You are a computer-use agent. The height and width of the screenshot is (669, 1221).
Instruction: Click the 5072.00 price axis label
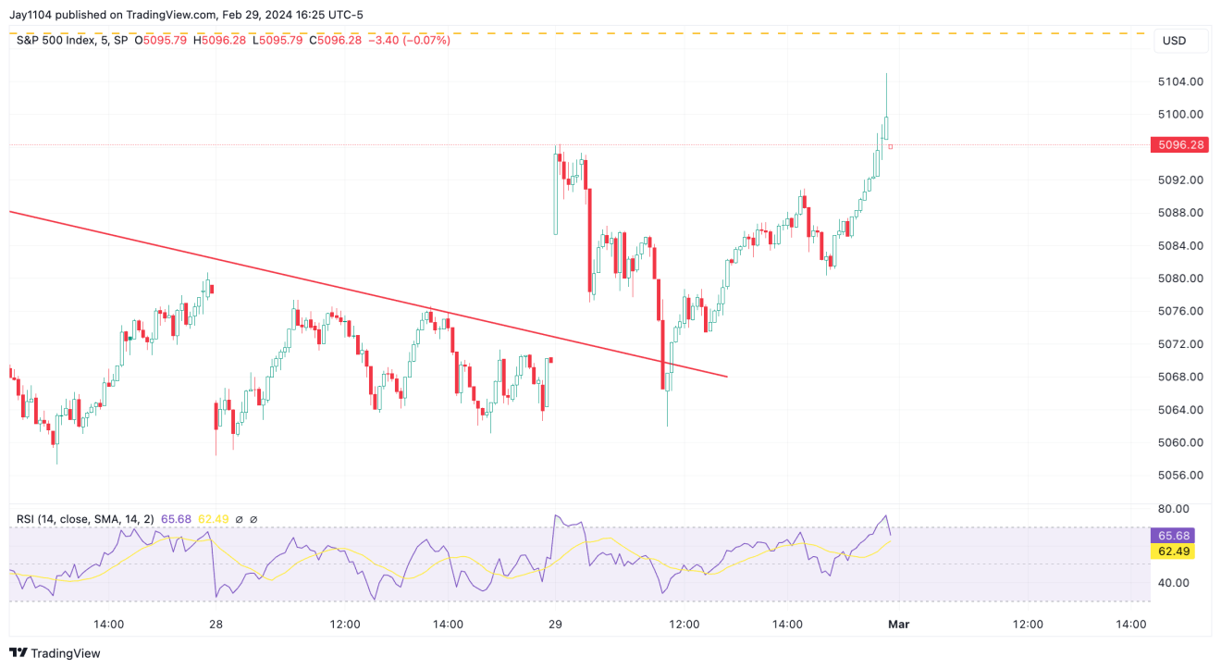1180,344
